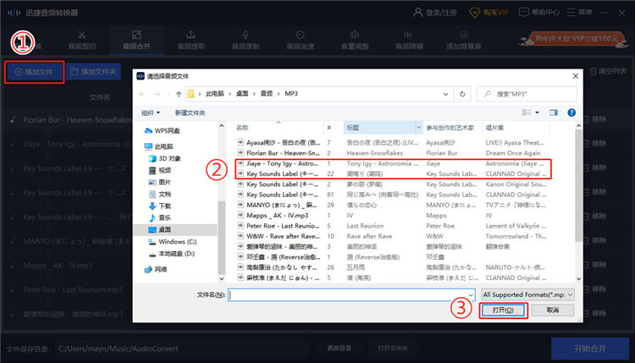Open 音乐 music folder in sidebar
Image resolution: width=635 pixels, height=363 pixels.
[160, 217]
